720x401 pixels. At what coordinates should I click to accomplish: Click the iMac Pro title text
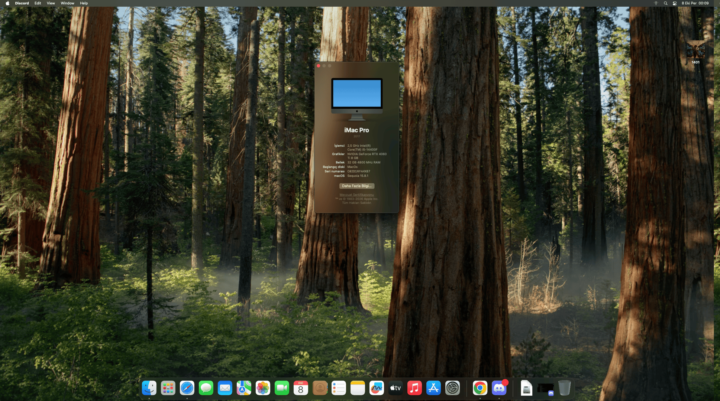coord(356,130)
